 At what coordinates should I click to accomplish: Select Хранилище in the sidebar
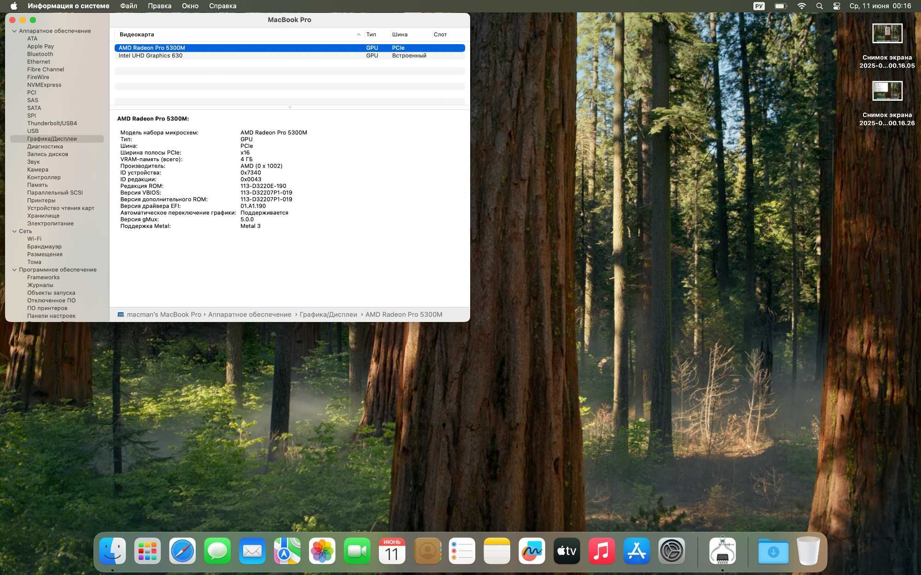click(x=43, y=216)
